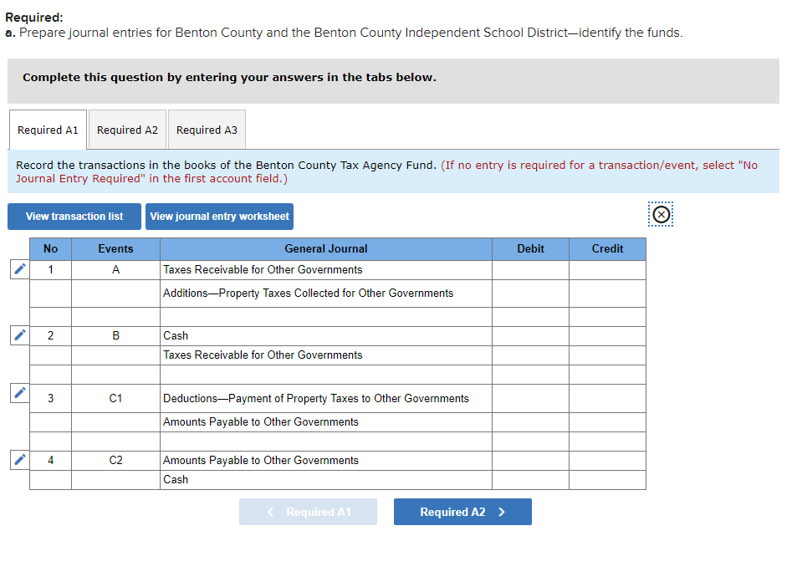Open the account dropdown showing Cash in row 2
This screenshot has width=802, height=582.
click(x=326, y=335)
